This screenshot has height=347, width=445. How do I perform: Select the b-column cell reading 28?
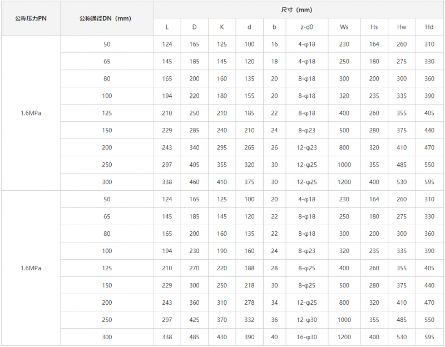274,268
